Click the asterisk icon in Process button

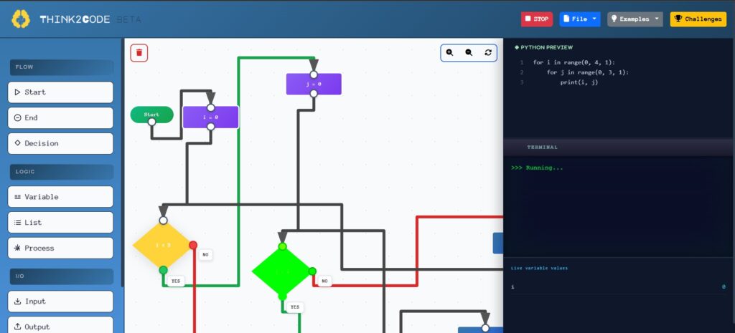(18, 248)
